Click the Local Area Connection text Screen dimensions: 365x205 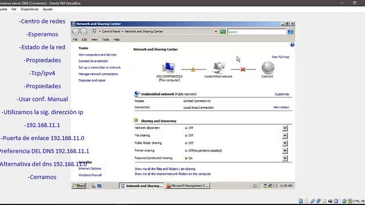point(198,108)
